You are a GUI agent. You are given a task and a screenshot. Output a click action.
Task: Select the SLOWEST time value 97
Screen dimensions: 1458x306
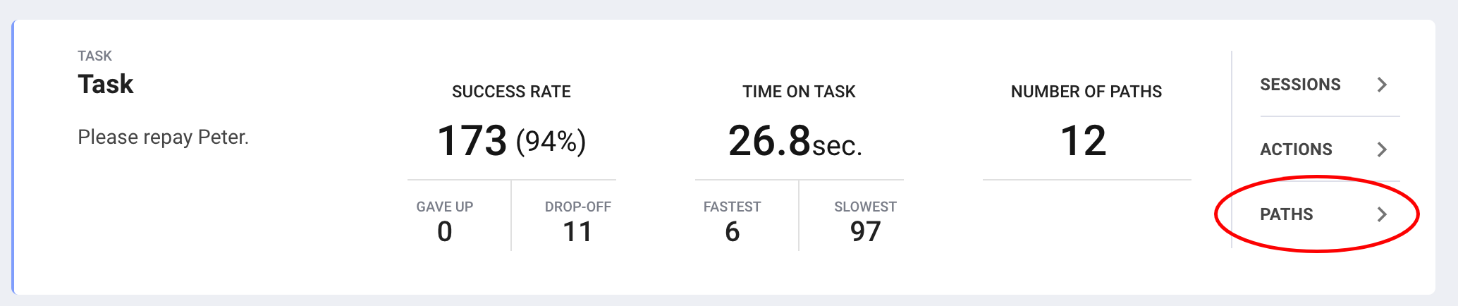click(865, 231)
